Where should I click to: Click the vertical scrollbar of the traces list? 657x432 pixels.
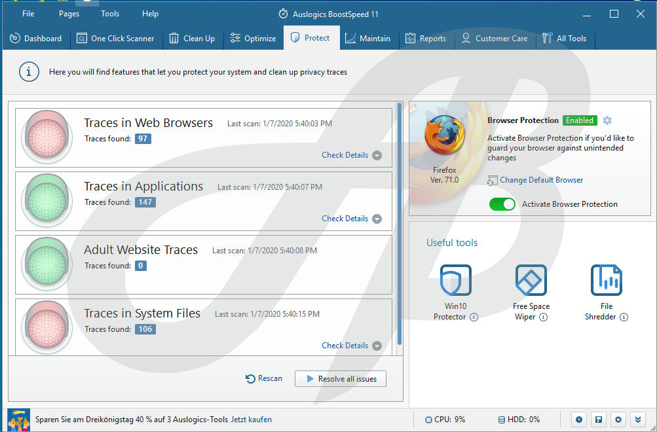click(400, 224)
